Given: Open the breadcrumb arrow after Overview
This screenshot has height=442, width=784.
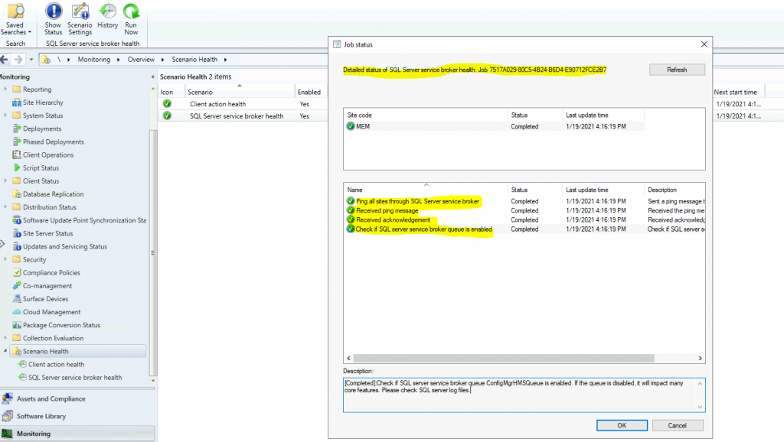Looking at the screenshot, I should tap(162, 60).
